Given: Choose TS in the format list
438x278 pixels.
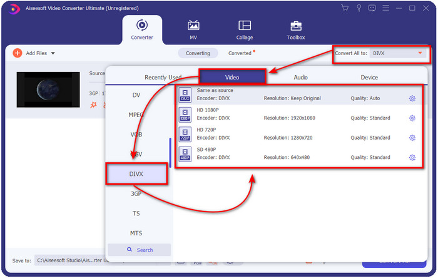Looking at the screenshot, I should pyautogui.click(x=136, y=213).
